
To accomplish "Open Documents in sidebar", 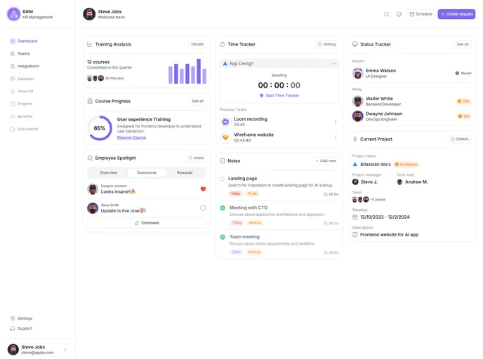I will pos(24,129).
